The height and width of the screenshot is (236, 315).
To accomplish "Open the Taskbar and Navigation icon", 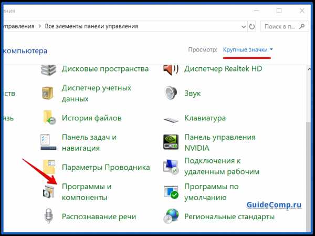I will point(48,142).
